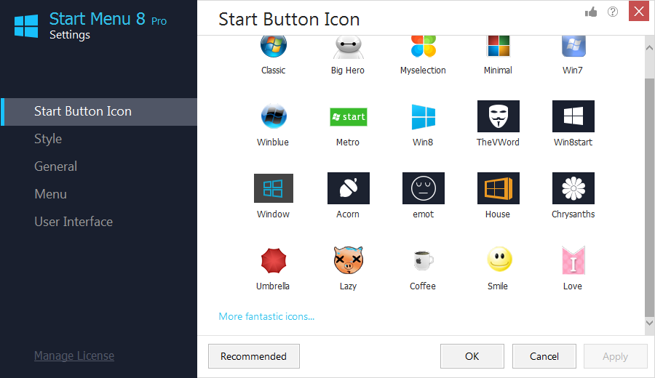Pick the emot face icon
The image size is (655, 378).
pyautogui.click(x=423, y=188)
